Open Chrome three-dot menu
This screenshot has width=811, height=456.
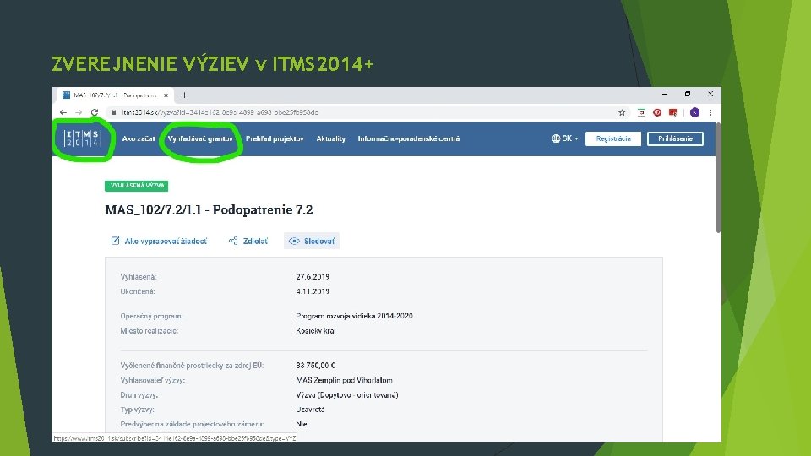pos(710,112)
